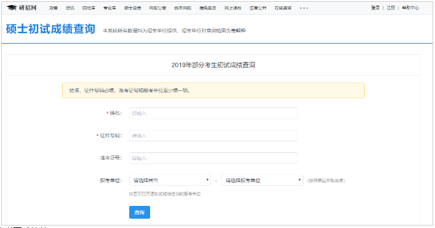Click the 登录 login link
This screenshot has height=228, width=435.
(375, 8)
